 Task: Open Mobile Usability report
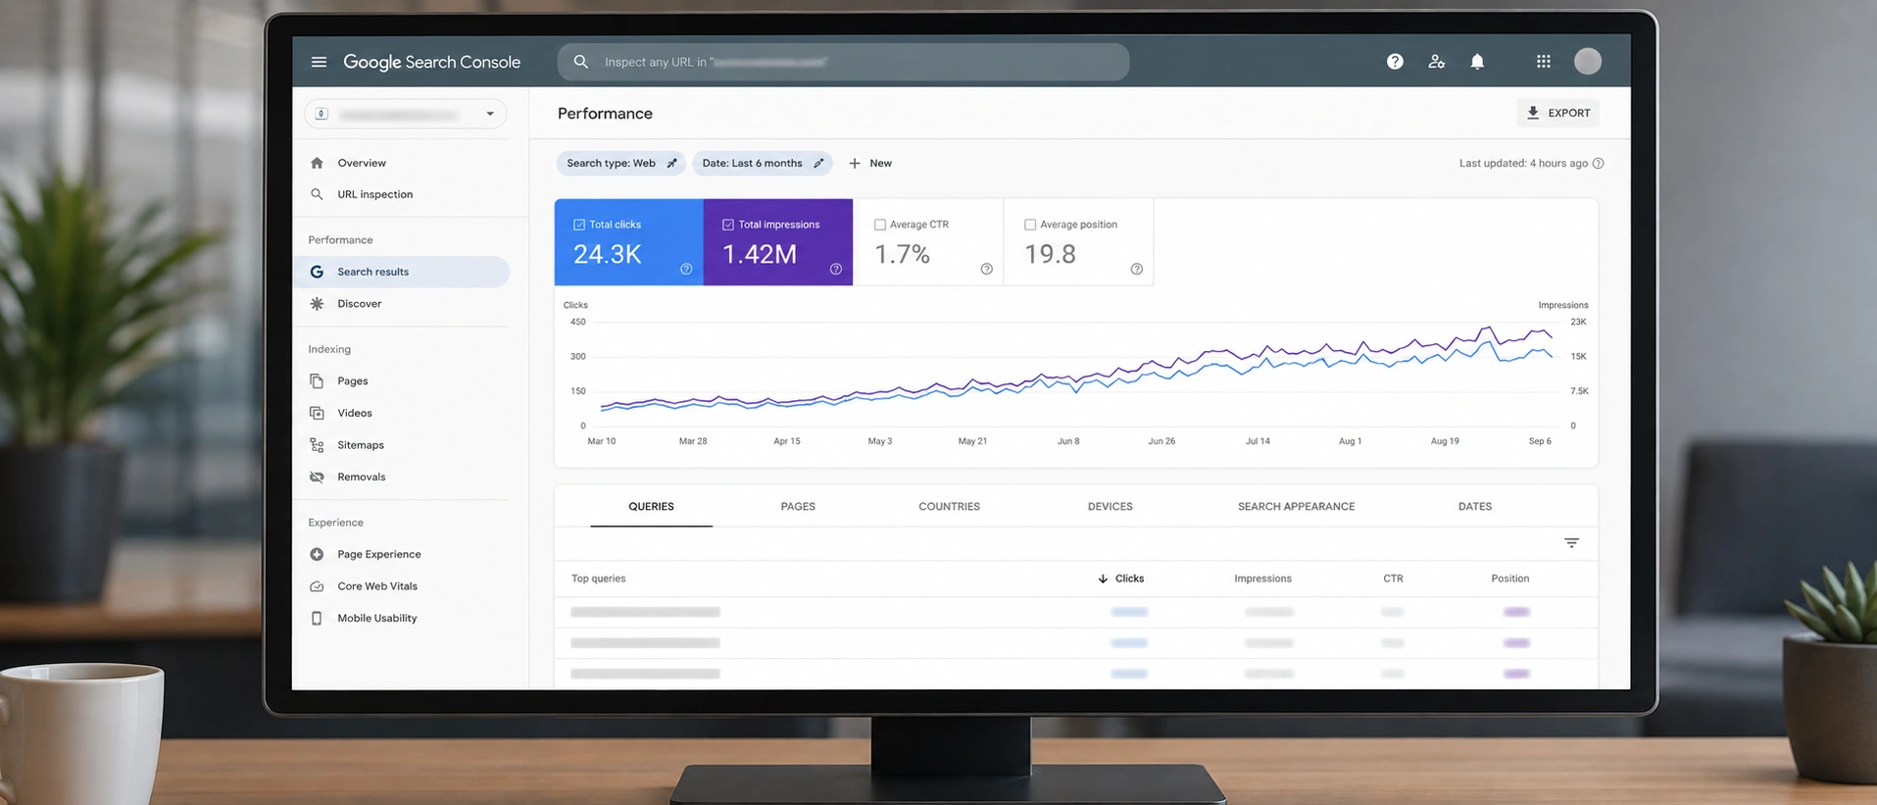pyautogui.click(x=377, y=619)
